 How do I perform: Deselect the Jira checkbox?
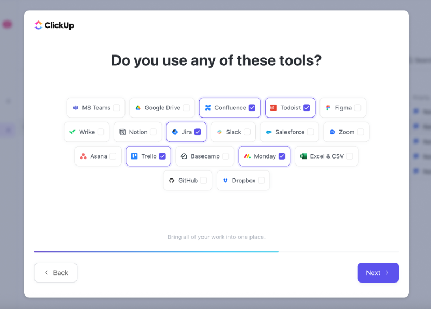[198, 132]
